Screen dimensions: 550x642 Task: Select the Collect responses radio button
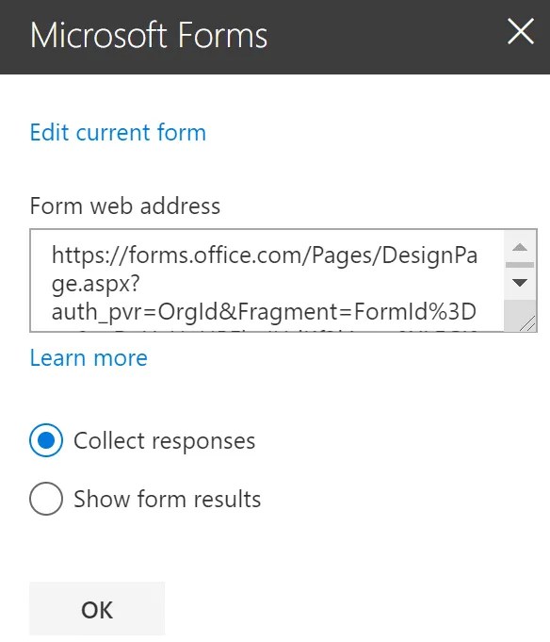pos(46,440)
